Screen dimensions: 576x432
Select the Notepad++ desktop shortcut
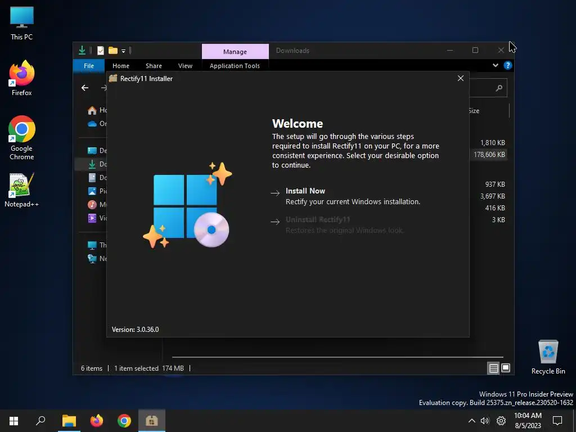pyautogui.click(x=22, y=190)
